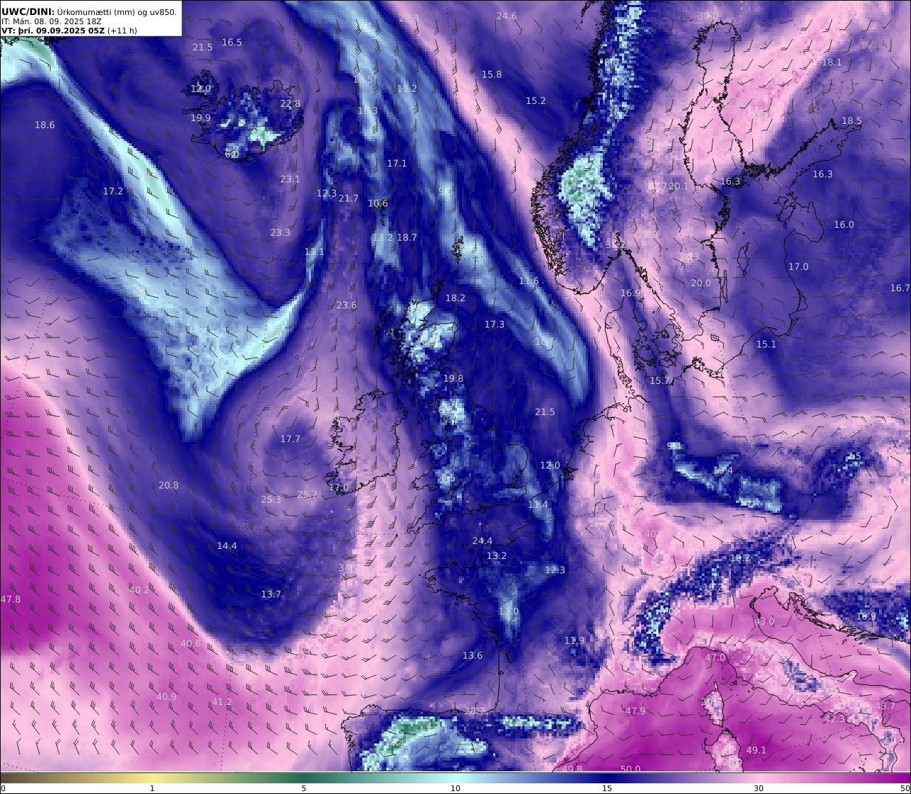
Task: Select the 19.8 value over Scotland
Action: click(x=453, y=378)
